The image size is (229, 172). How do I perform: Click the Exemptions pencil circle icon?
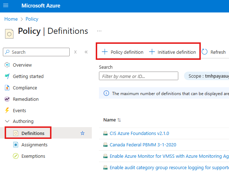[x=16, y=156]
